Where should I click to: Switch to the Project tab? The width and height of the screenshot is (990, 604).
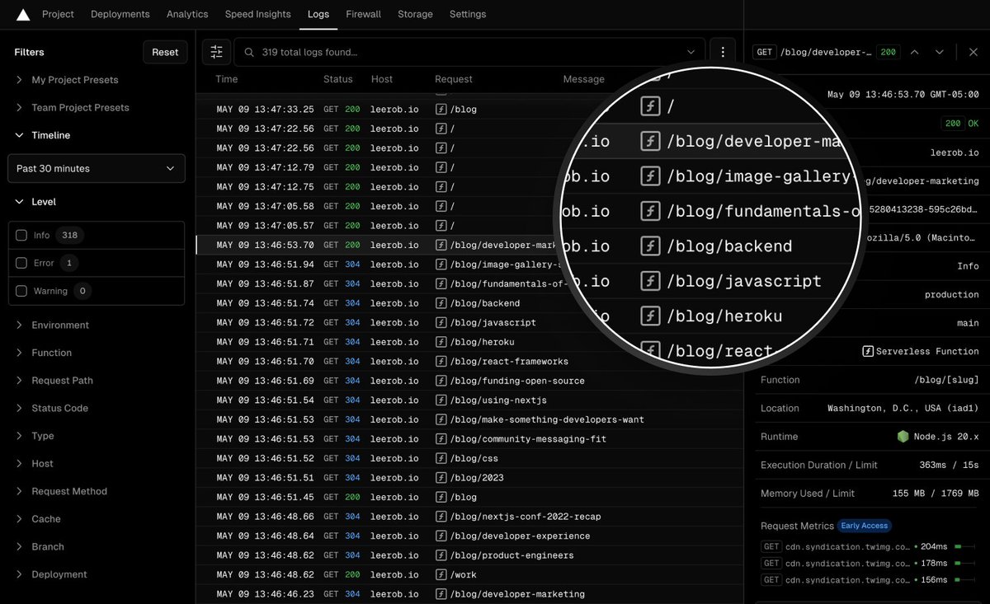click(58, 14)
